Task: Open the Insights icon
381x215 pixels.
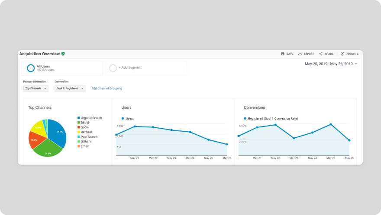Action: (342, 54)
